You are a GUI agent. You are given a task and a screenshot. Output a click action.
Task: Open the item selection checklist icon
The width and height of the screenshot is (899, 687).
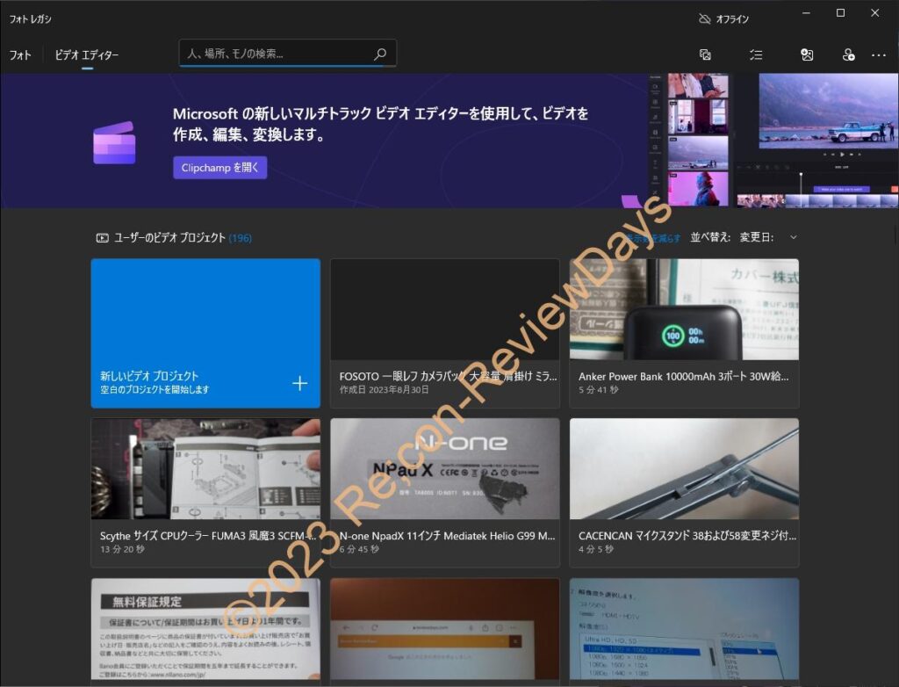[x=756, y=54]
